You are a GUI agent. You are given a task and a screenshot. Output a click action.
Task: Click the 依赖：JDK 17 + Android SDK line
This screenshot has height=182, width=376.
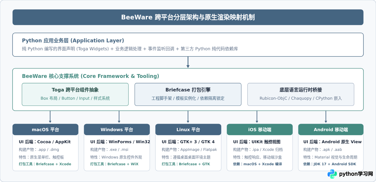(x=330, y=164)
